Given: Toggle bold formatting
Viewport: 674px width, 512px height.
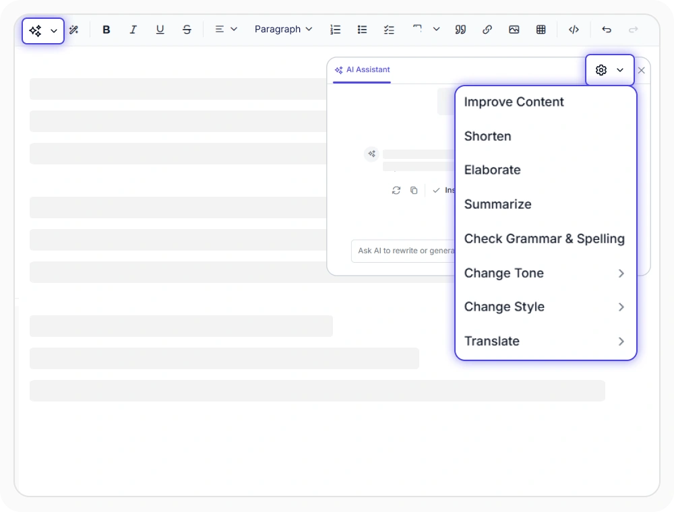Looking at the screenshot, I should point(106,30).
